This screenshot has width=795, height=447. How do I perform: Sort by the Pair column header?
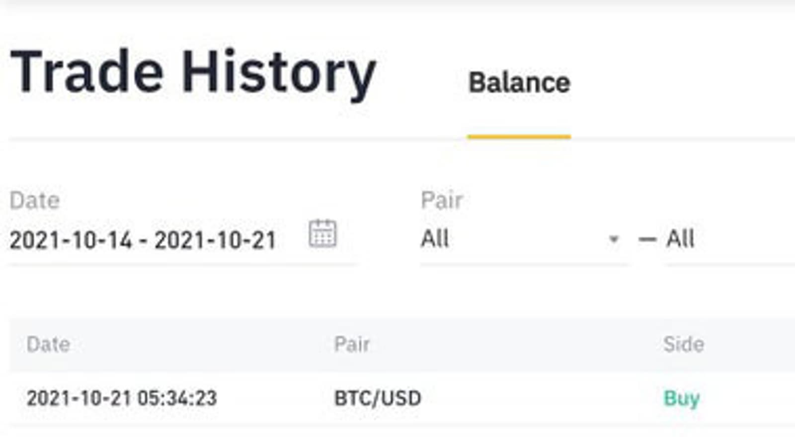pyautogui.click(x=352, y=344)
